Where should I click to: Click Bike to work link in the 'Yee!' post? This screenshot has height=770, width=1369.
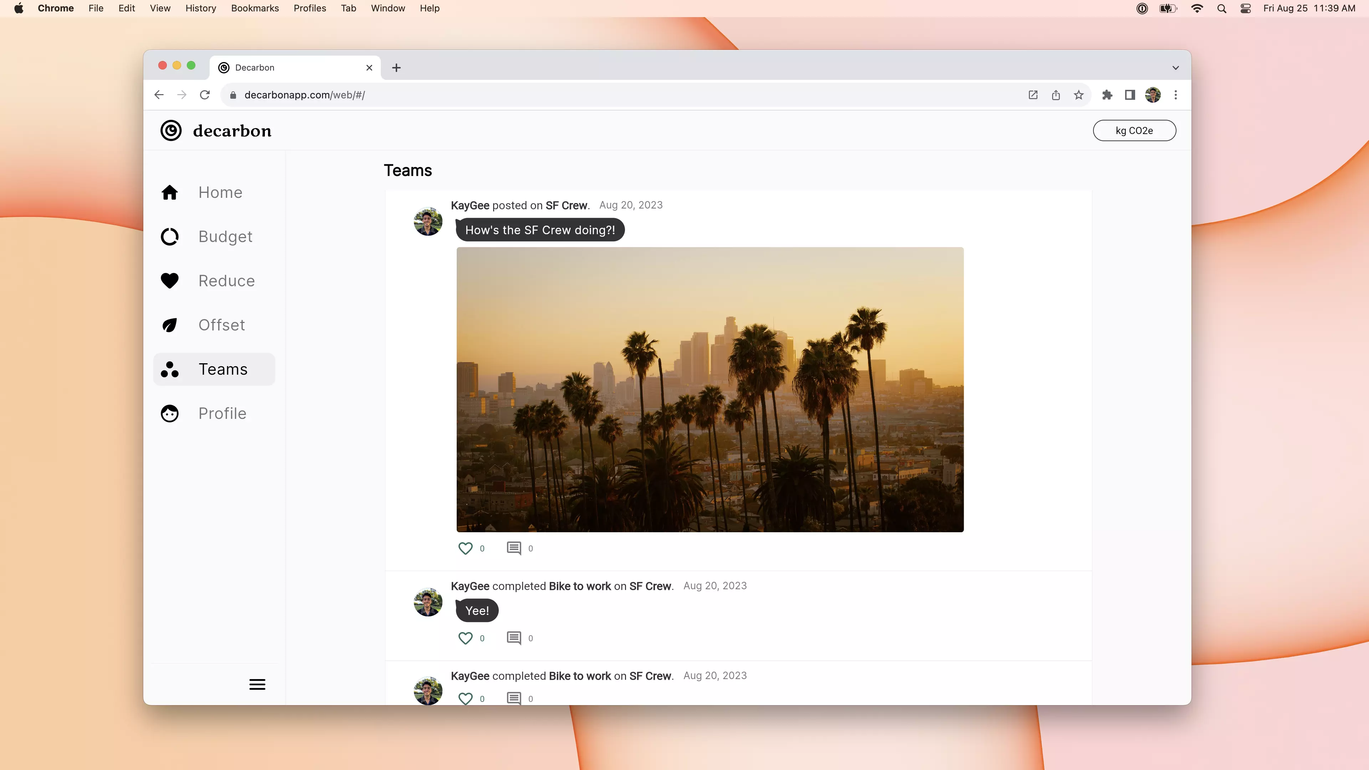[x=580, y=586]
